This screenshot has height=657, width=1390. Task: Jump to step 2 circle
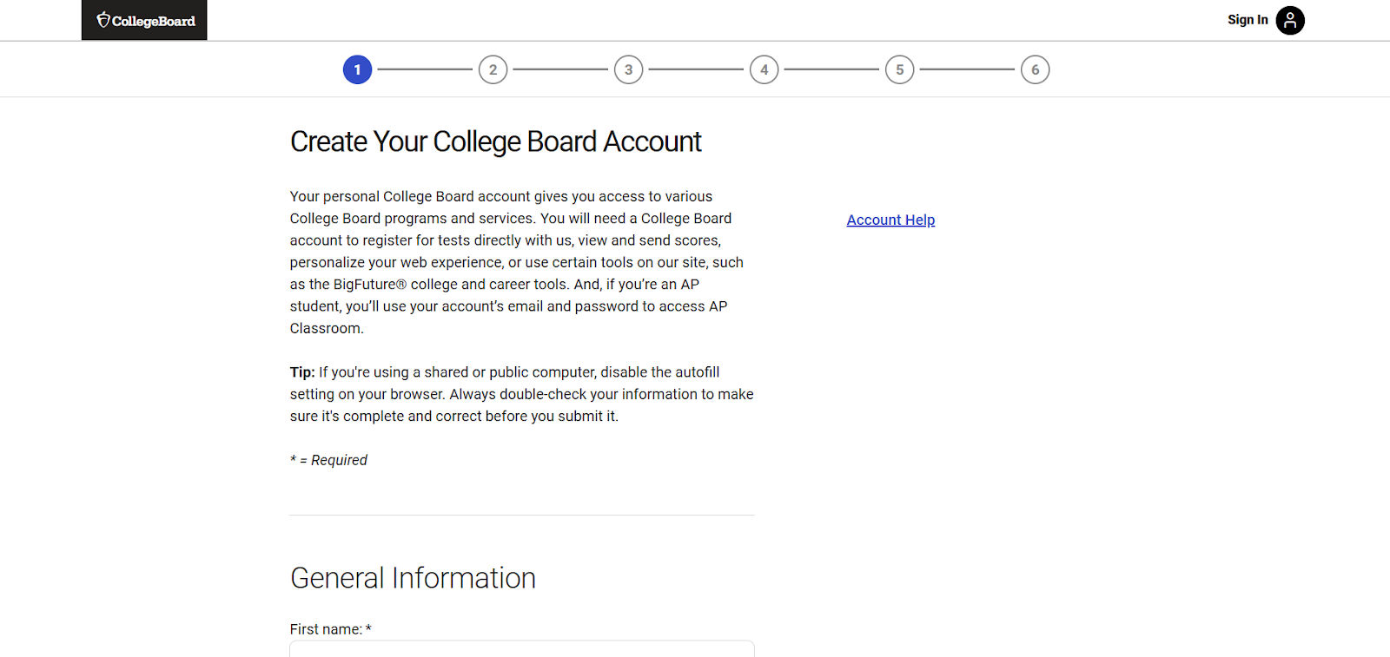pos(493,69)
